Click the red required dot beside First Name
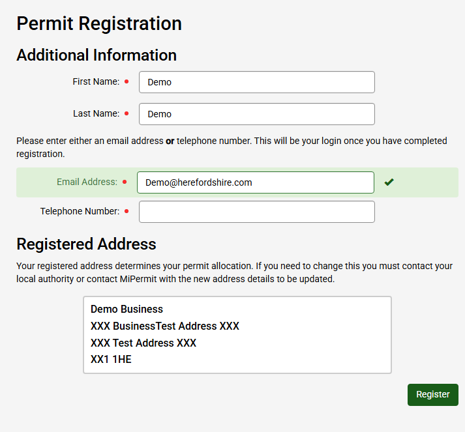This screenshot has width=465, height=432. [x=127, y=82]
